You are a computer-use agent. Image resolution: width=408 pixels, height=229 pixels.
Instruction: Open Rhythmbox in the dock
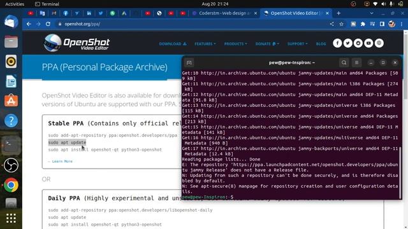[11, 62]
